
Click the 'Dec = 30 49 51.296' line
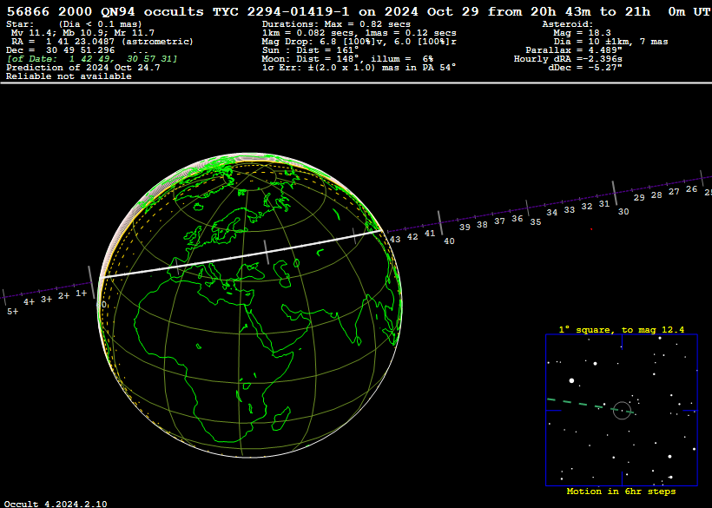(x=61, y=50)
